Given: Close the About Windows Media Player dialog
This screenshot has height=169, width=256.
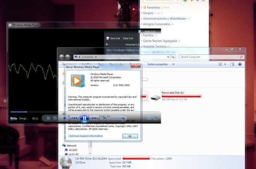Looking at the screenshot, I should (x=136, y=66).
